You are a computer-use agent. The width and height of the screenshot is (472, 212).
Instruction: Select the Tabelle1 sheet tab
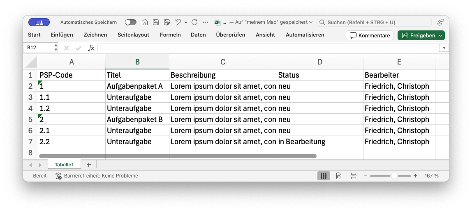(x=64, y=165)
